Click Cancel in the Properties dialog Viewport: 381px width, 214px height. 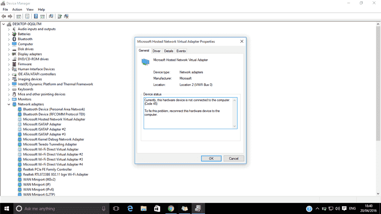pos(234,159)
